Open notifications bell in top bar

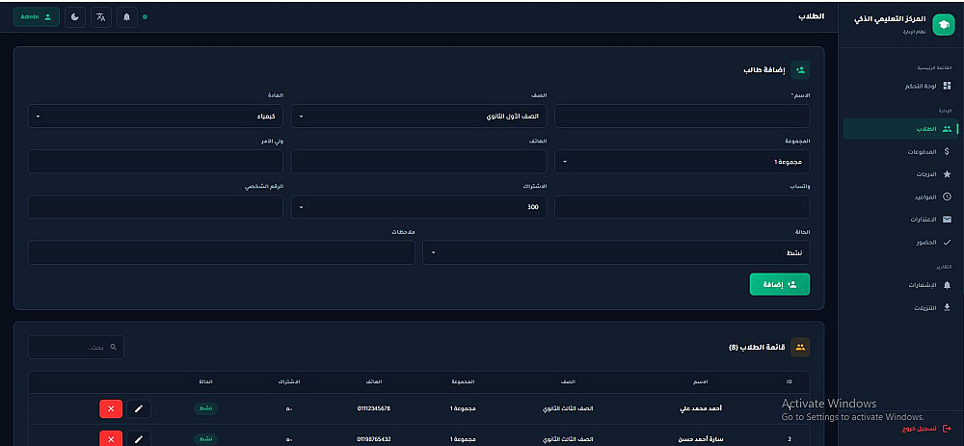point(126,17)
